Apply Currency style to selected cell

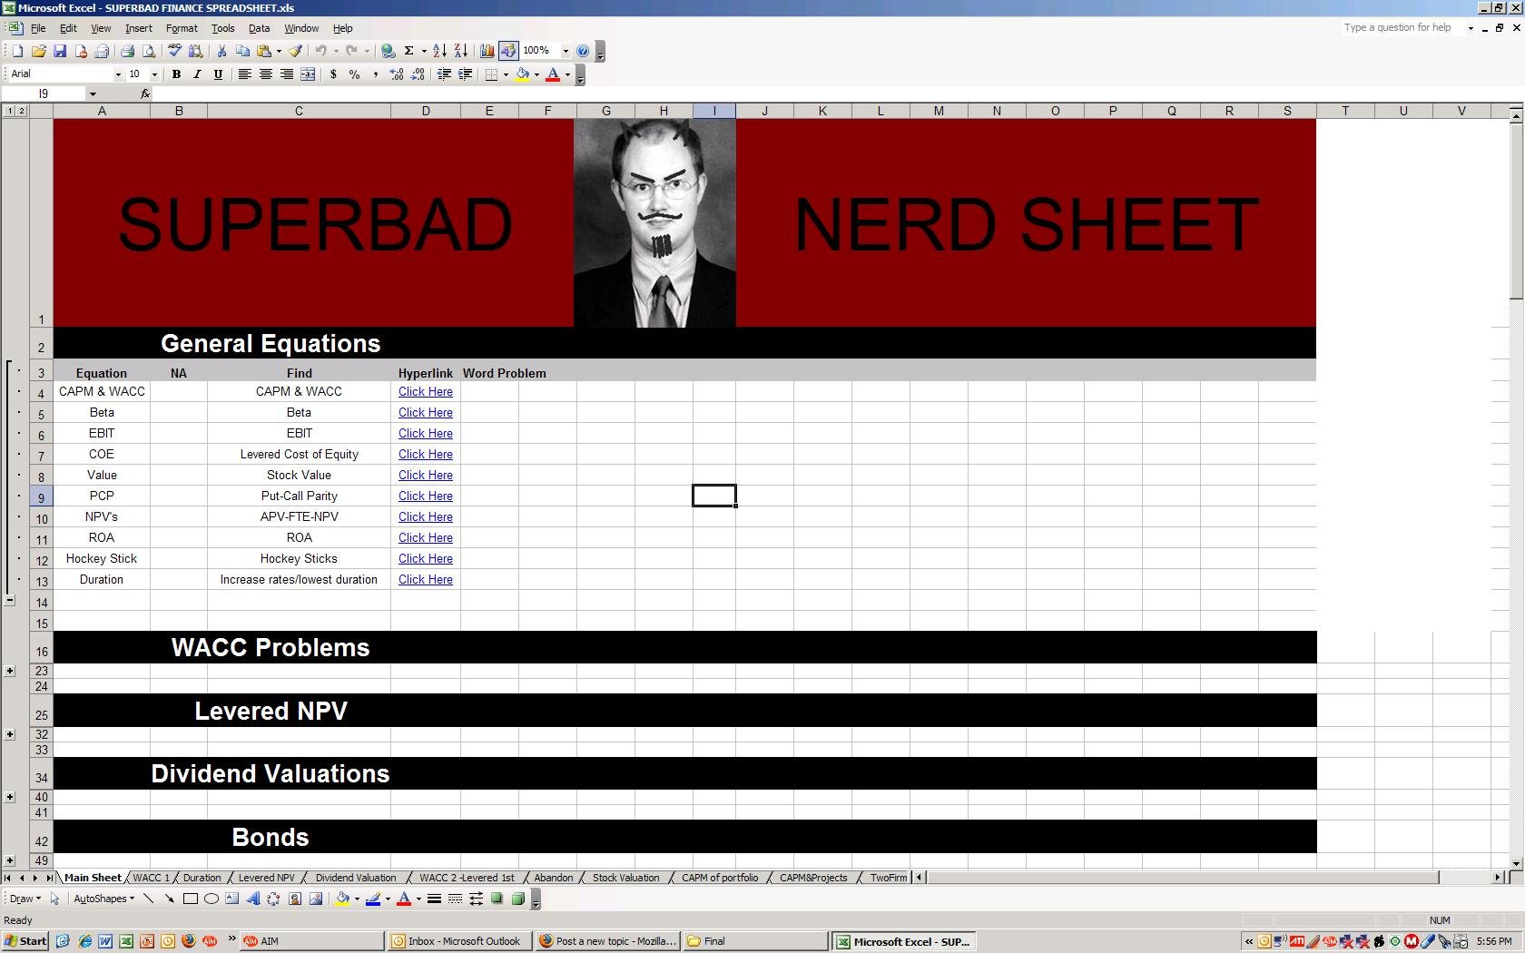click(x=333, y=74)
